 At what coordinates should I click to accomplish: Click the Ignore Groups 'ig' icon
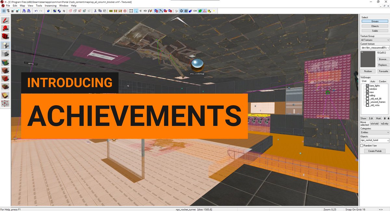tap(64, 11)
